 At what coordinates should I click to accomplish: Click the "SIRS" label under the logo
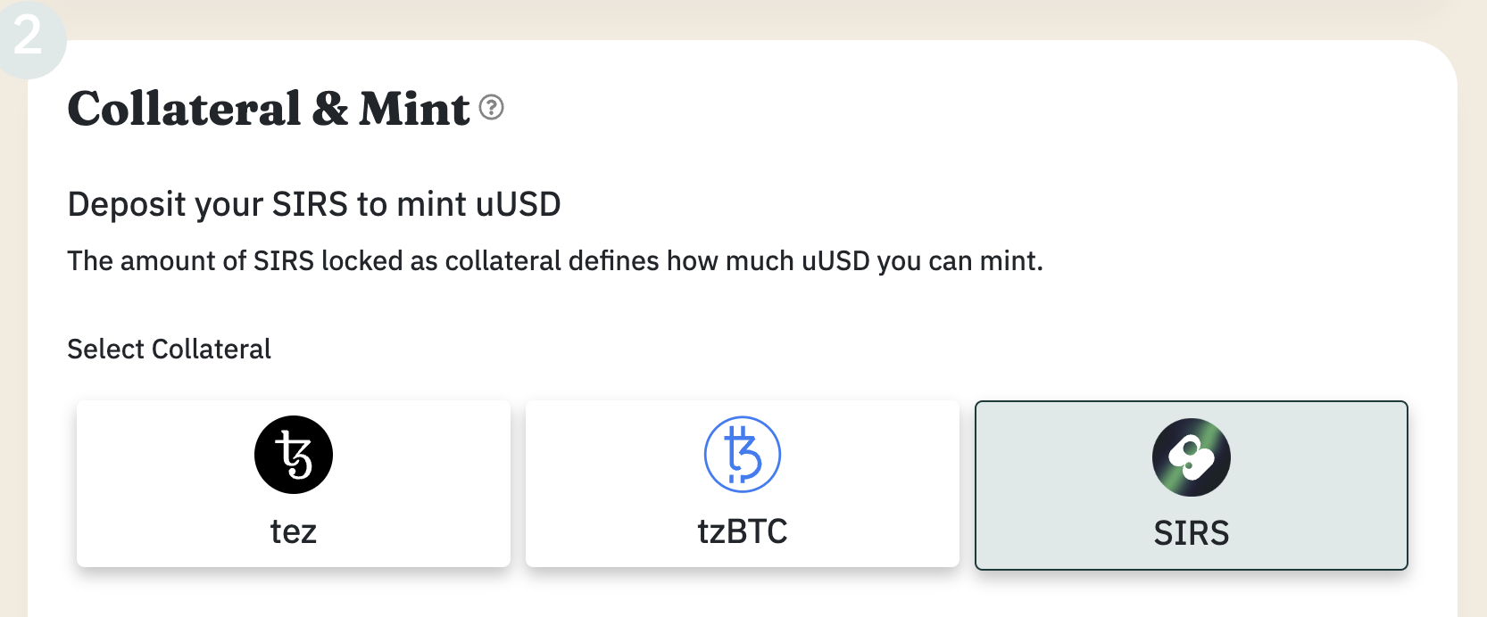[x=1191, y=534]
